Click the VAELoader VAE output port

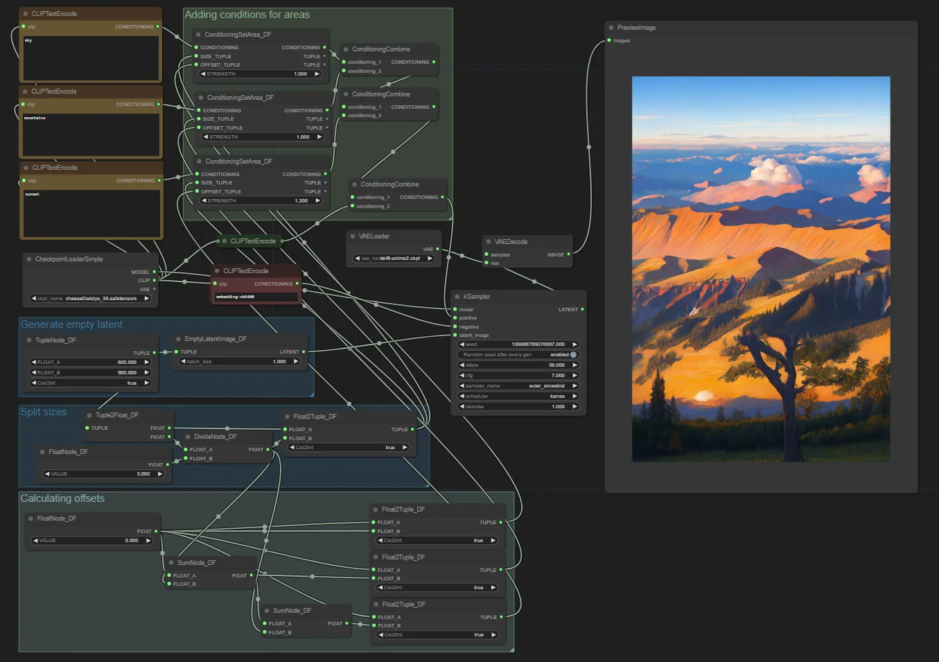437,249
